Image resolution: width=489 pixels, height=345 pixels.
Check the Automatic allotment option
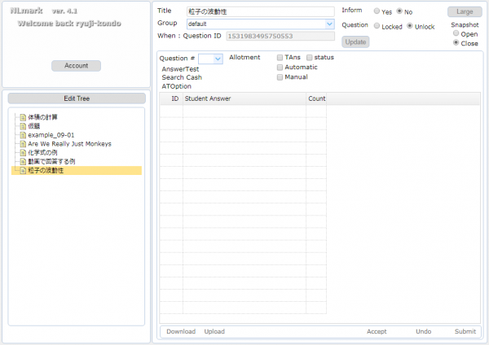tap(280, 68)
